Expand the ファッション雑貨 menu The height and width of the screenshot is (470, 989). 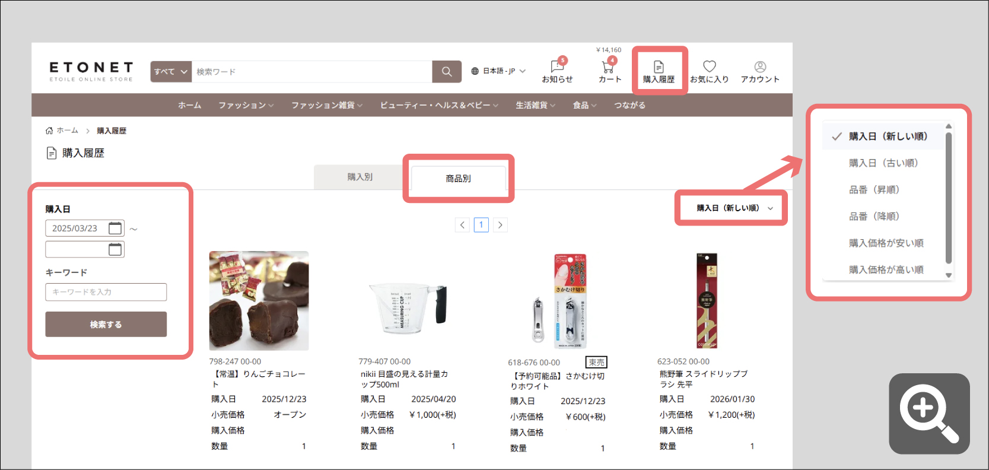pyautogui.click(x=327, y=105)
